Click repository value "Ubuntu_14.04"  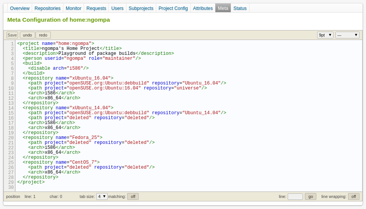coord(201,113)
